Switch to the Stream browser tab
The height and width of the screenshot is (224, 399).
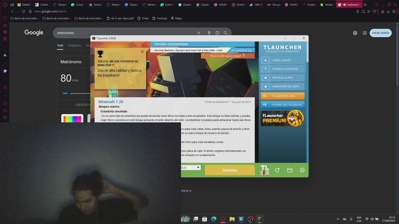(327, 5)
